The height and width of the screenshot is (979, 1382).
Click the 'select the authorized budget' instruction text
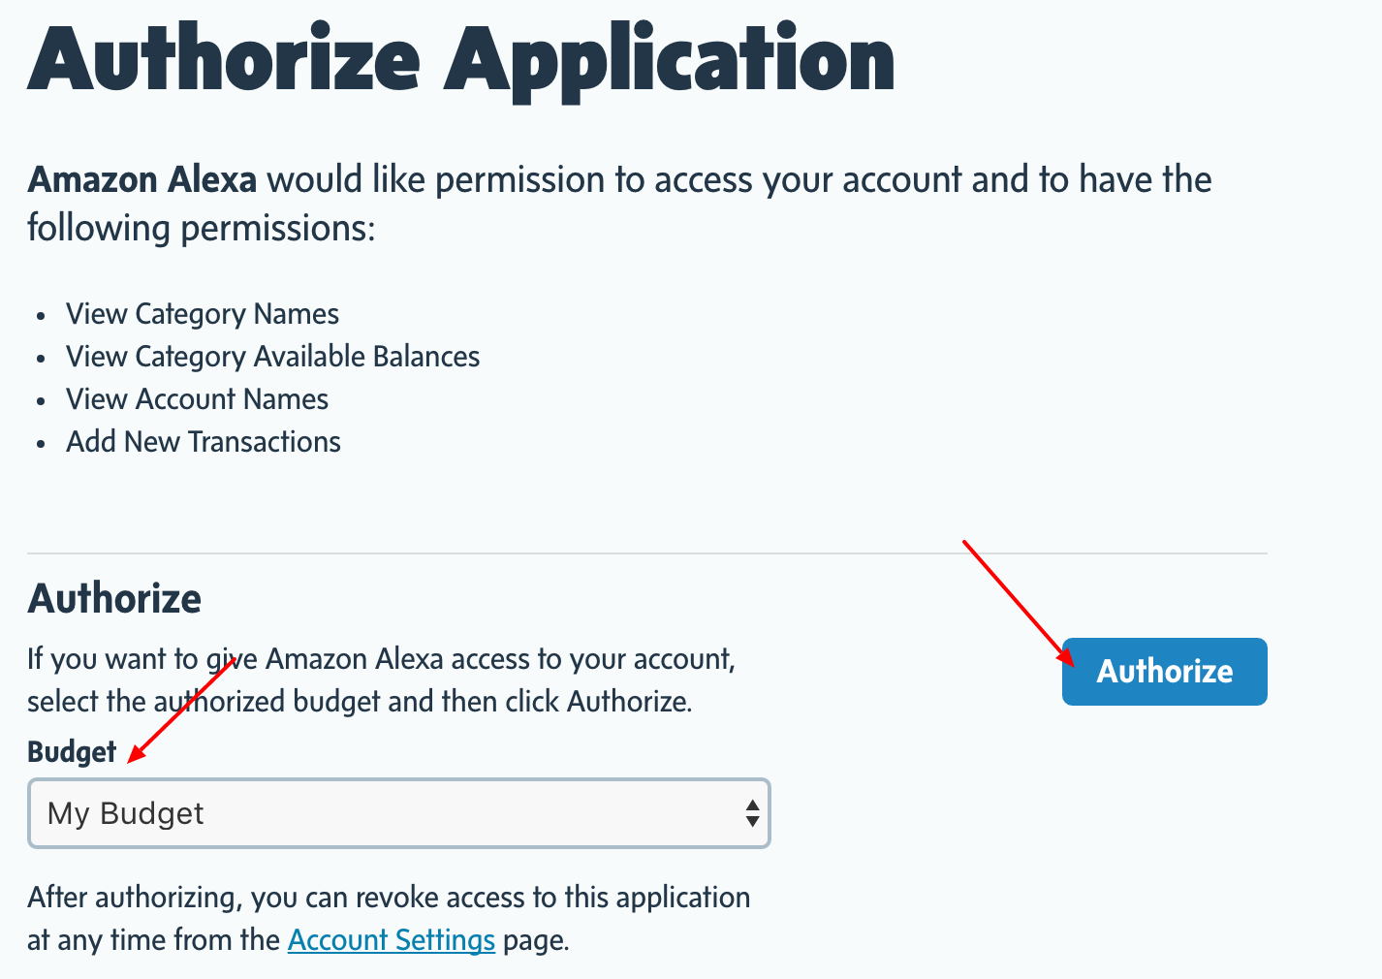click(360, 701)
